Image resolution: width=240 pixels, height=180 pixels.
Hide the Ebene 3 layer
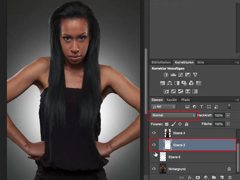pyautogui.click(x=154, y=145)
